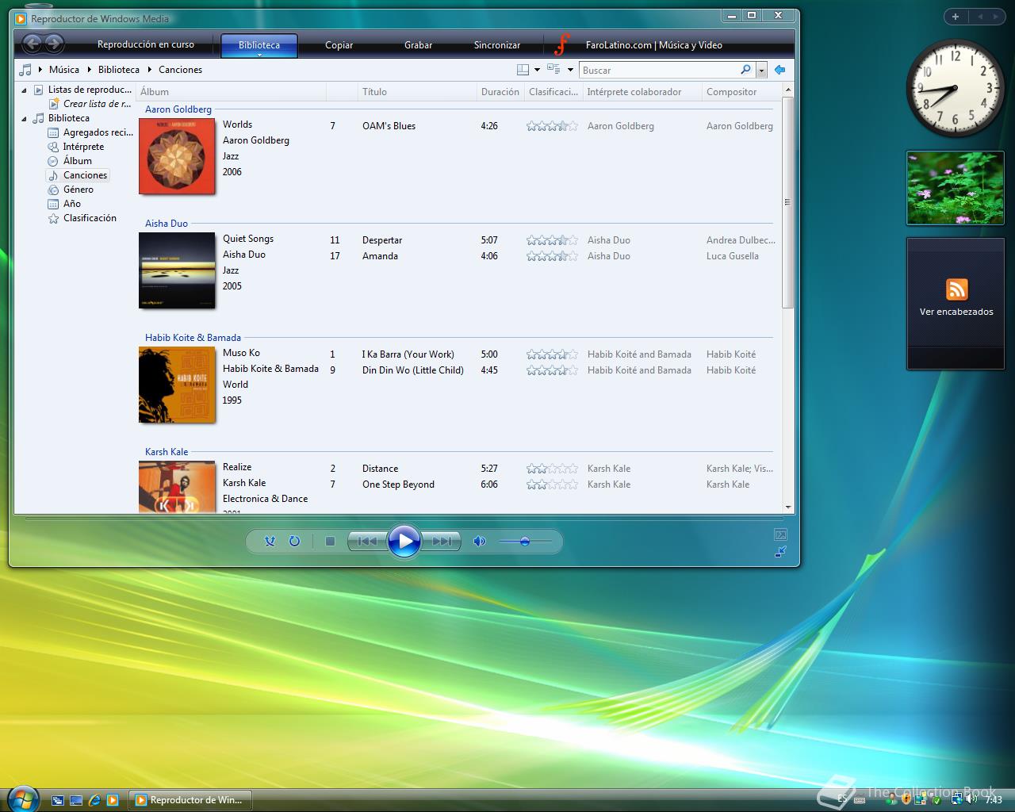
Task: Collapse the Listas de reproducción tree node
Action: tap(24, 90)
